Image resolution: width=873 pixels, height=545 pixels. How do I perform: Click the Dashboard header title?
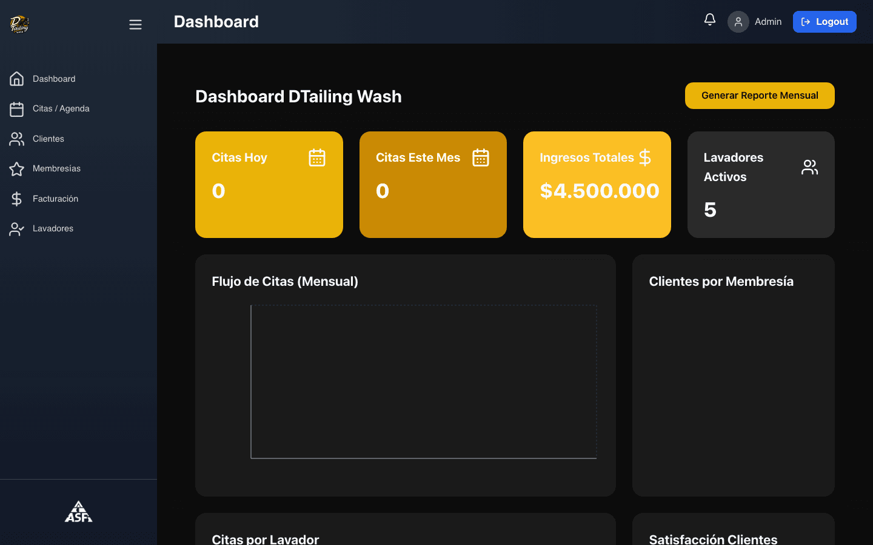[x=216, y=22]
